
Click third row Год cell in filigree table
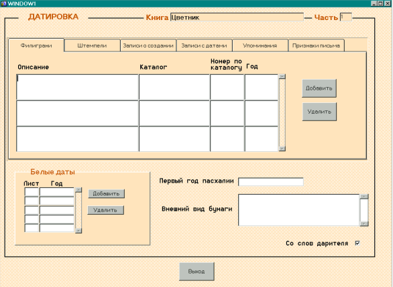pos(262,139)
